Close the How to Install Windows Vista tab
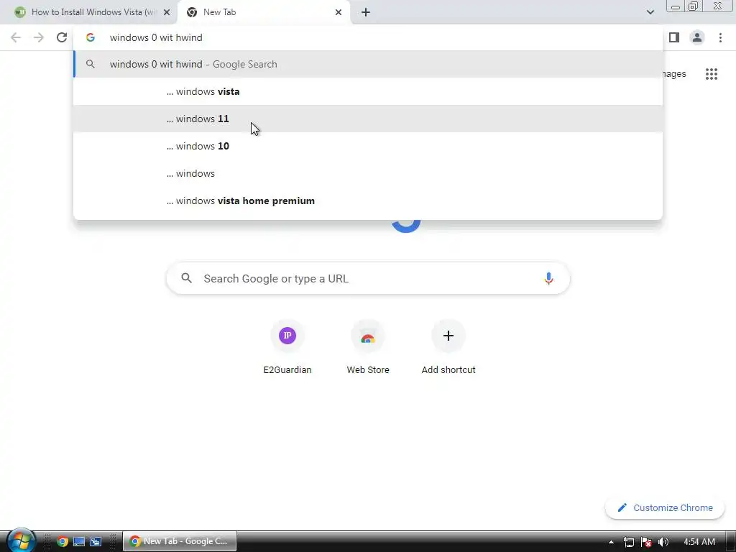This screenshot has height=552, width=736. pos(167,12)
